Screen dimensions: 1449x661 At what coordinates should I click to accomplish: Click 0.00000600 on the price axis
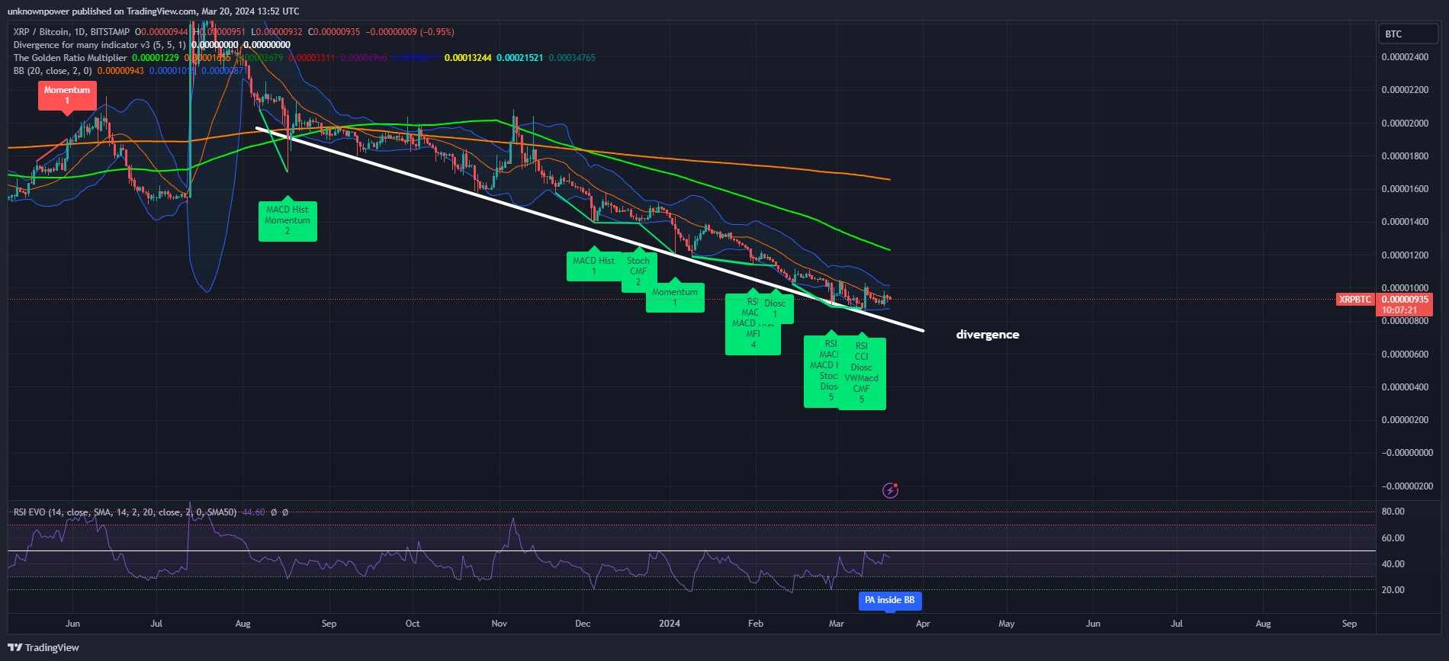click(1405, 355)
